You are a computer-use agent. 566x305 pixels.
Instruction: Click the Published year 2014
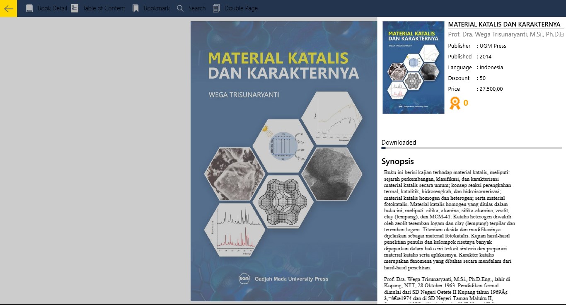click(486, 57)
